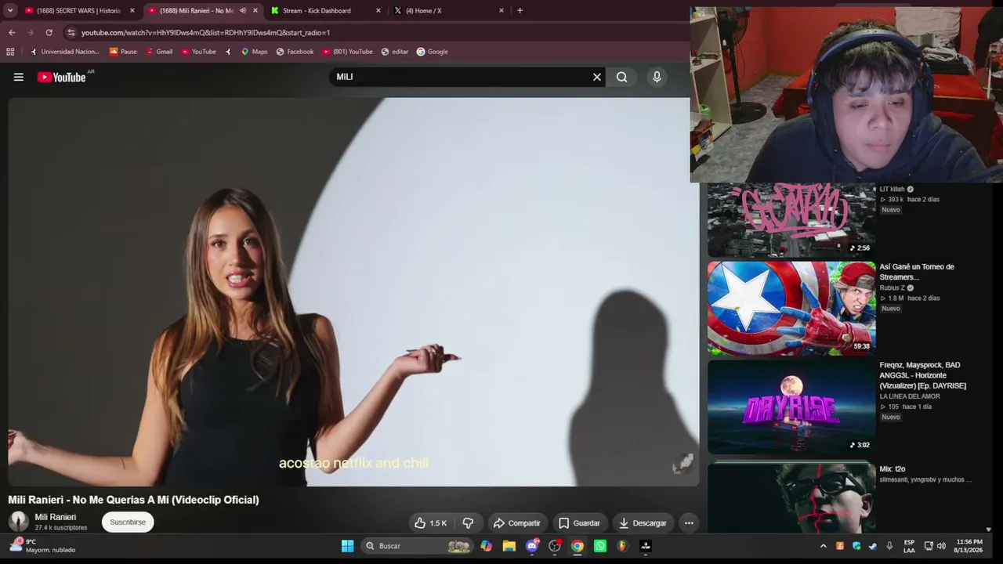Close the Kick Dashboard tab
Image resolution: width=1003 pixels, height=564 pixels.
[378, 11]
